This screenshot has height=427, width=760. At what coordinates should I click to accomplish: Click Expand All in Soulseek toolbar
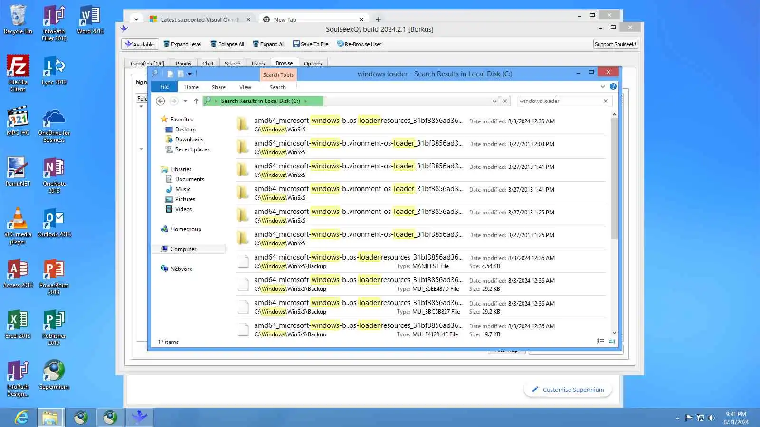click(268, 44)
